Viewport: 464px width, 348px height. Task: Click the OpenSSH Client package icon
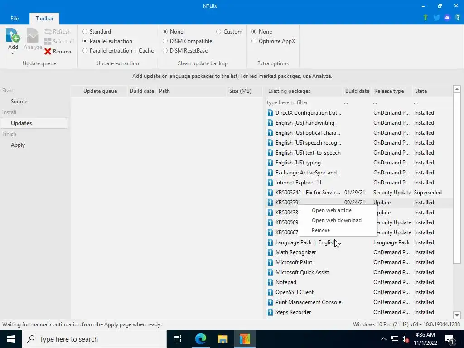270,292
